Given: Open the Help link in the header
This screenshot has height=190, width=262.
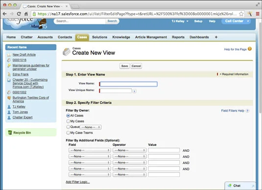Looking at the screenshot, I should click(x=212, y=21).
